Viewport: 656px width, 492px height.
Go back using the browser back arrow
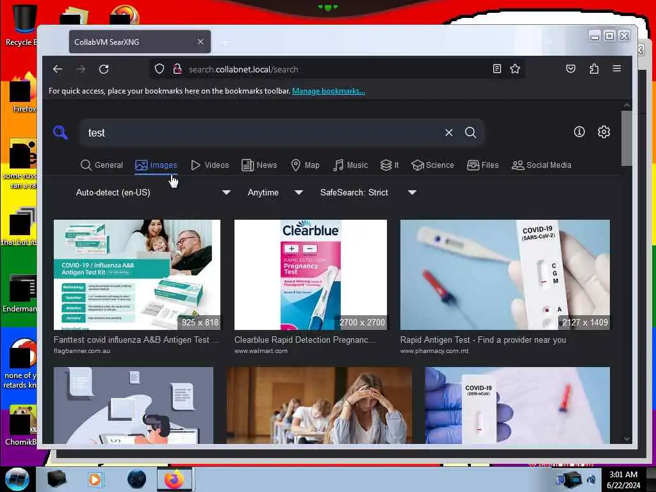click(x=58, y=69)
